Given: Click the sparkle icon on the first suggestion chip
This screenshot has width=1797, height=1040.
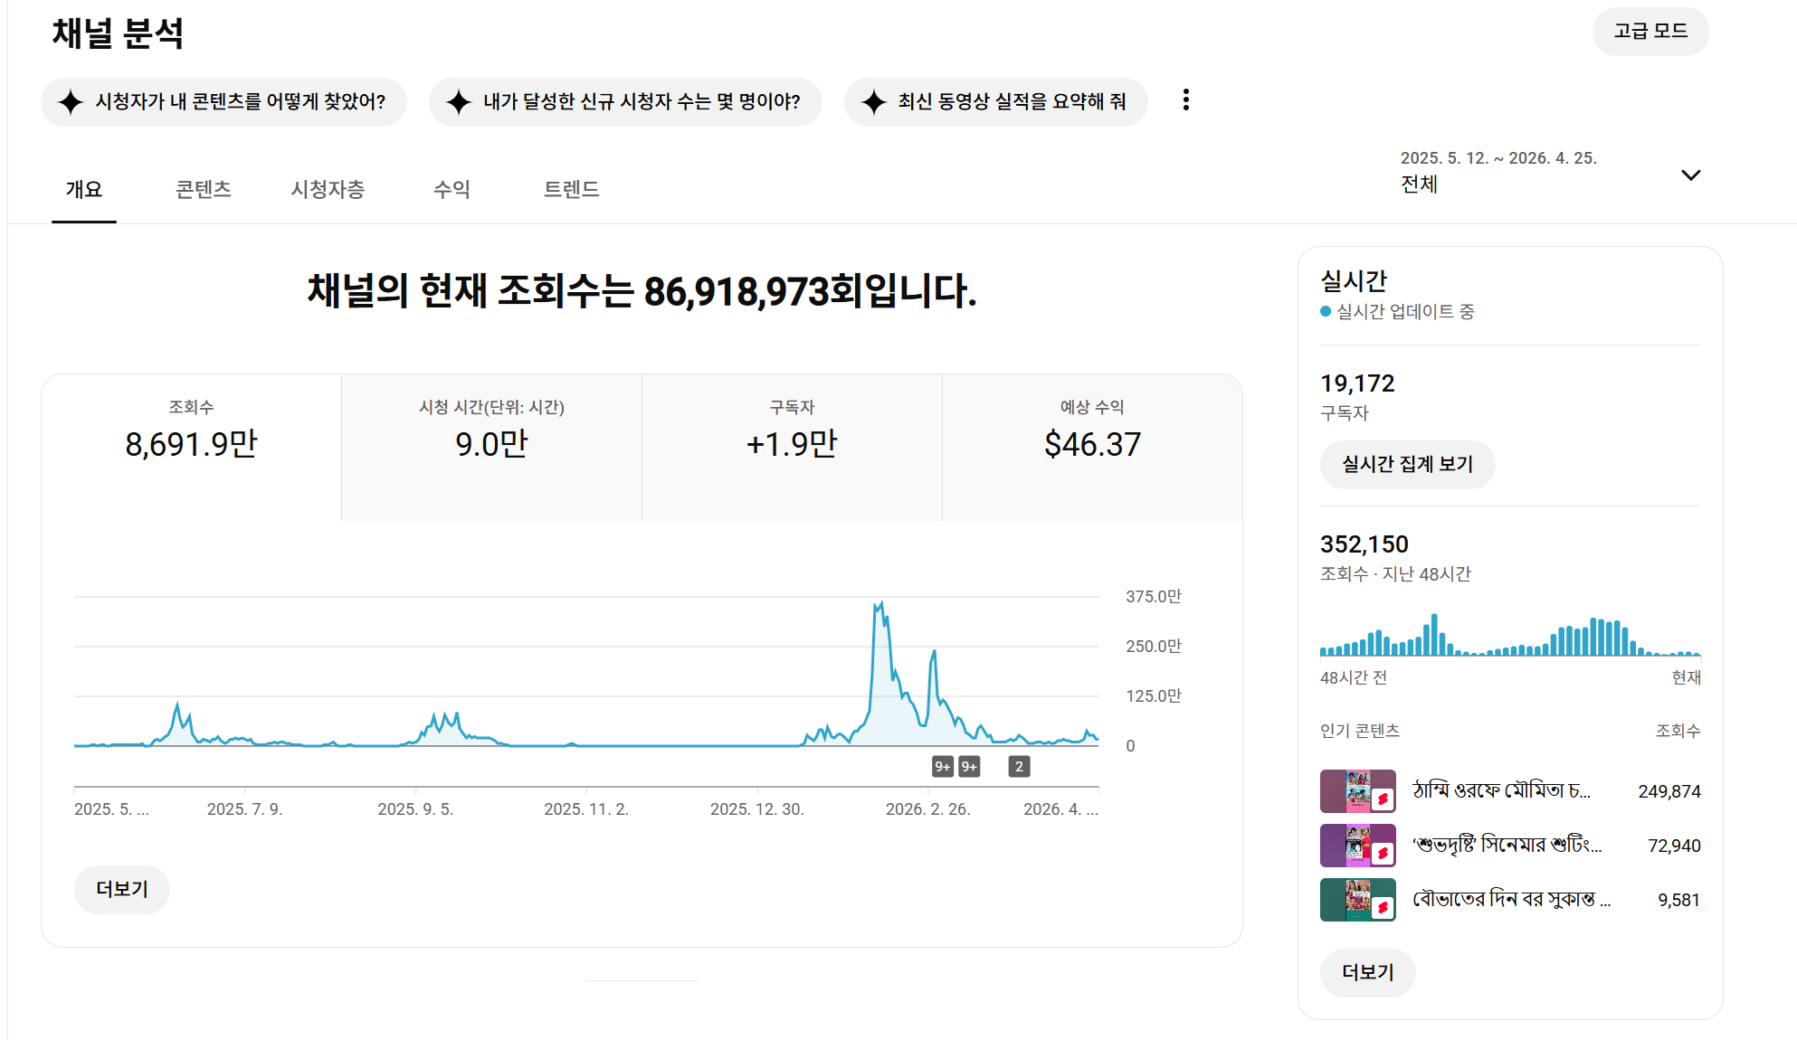Looking at the screenshot, I should [x=71, y=101].
